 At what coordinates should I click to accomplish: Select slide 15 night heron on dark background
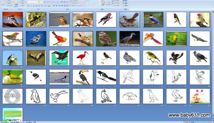coord(130,39)
